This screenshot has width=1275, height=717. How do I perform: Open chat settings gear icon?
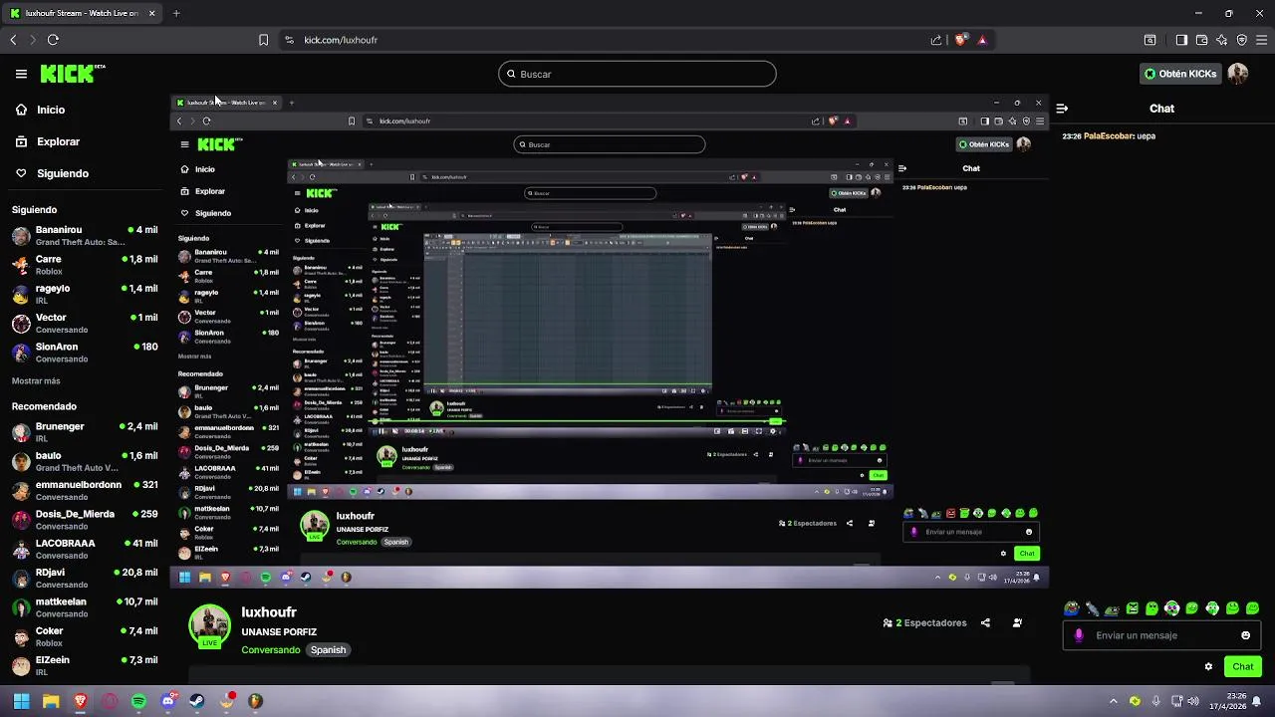pos(1208,666)
